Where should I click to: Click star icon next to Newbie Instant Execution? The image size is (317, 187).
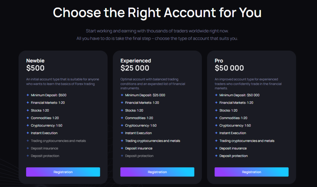pyautogui.click(x=28, y=133)
